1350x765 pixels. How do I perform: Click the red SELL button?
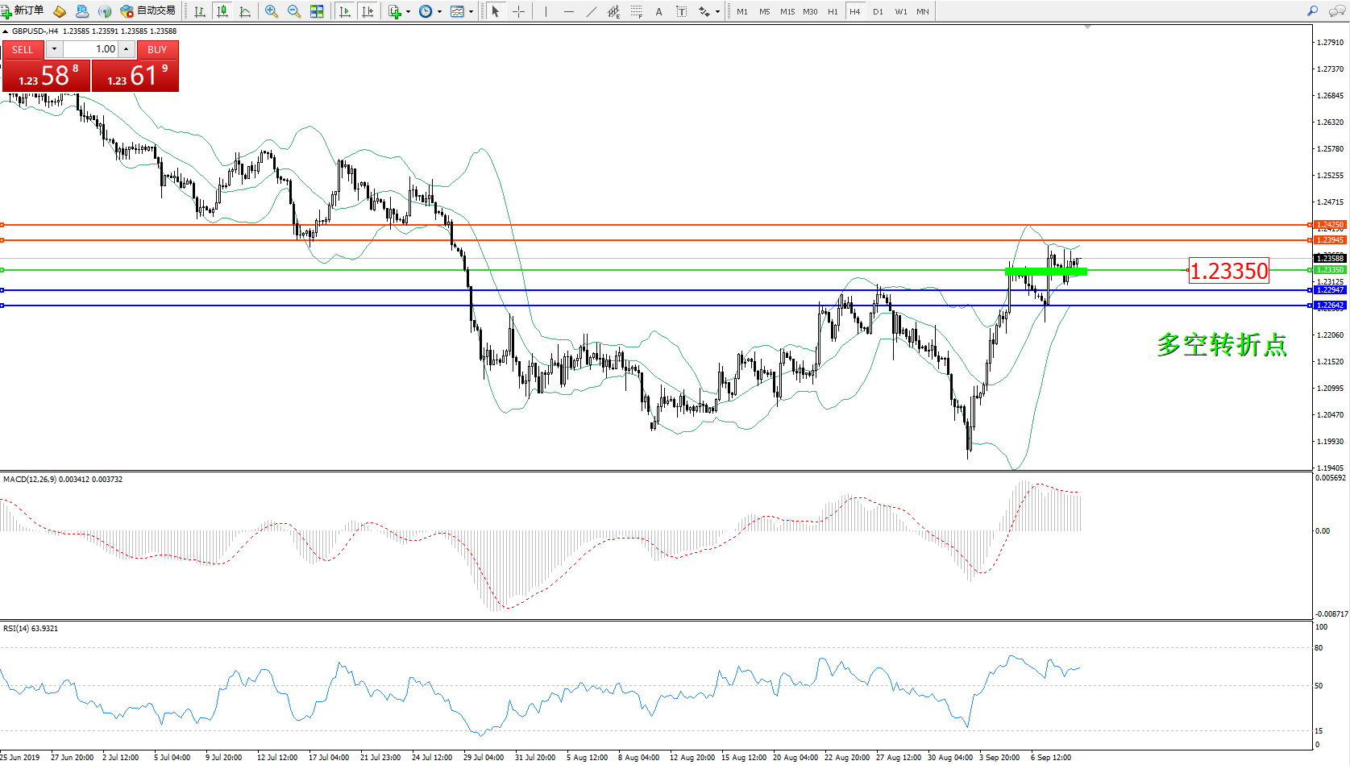tap(23, 49)
